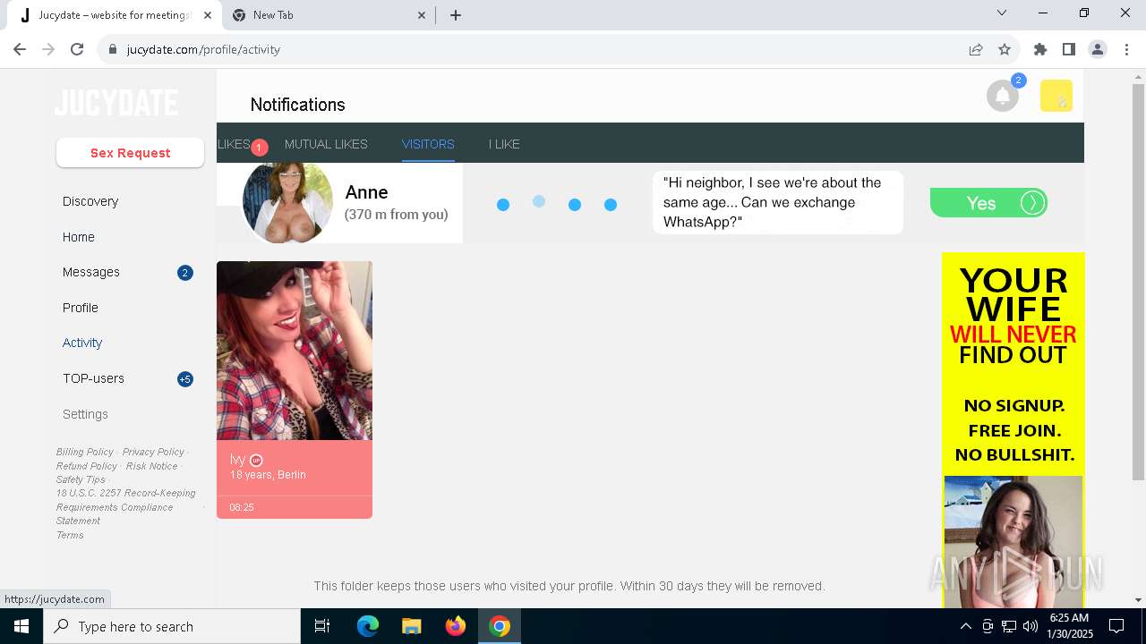
Task: Open Messages in sidebar
Action: (91, 272)
